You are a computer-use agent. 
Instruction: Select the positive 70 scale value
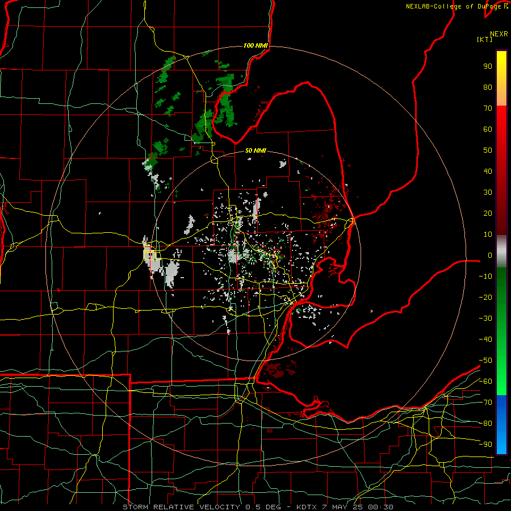click(x=488, y=108)
